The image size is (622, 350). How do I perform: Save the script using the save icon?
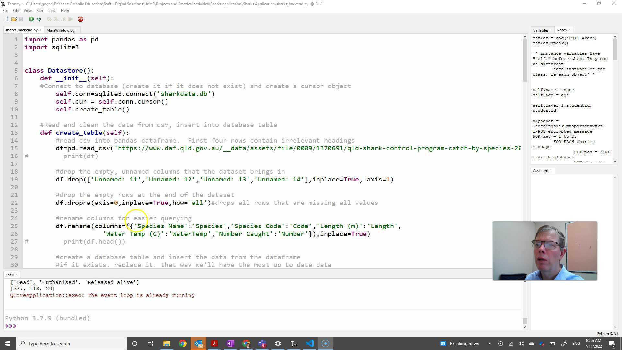point(21,19)
